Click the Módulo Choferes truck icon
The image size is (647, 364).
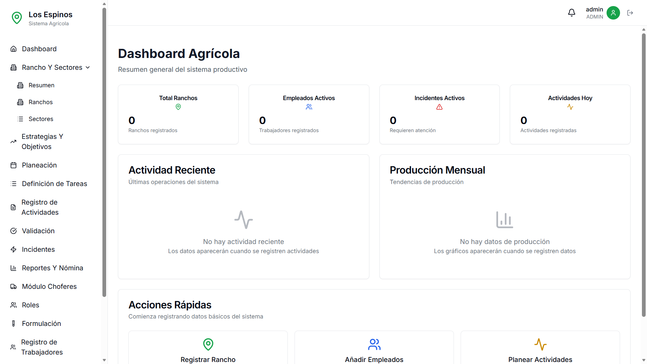[13, 286]
